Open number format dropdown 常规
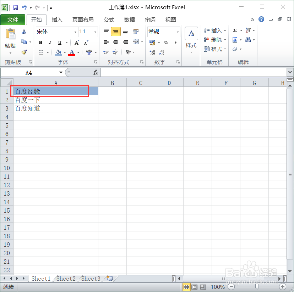Screen dimensions: 294x292 click(178, 32)
